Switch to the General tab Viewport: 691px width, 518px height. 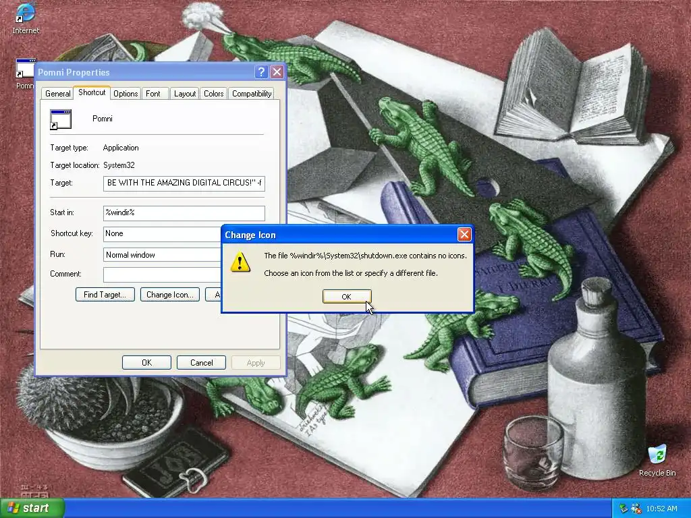coord(58,93)
